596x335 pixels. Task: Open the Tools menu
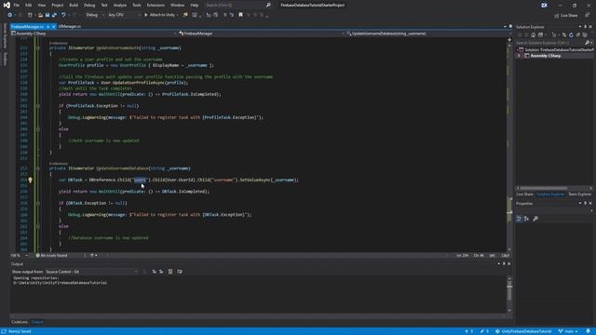[x=137, y=6]
